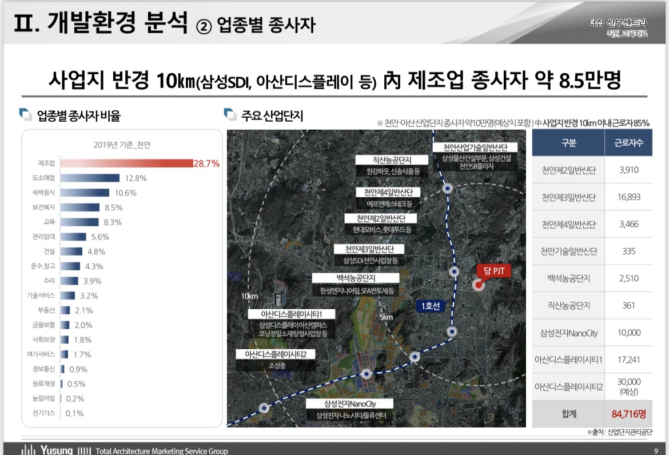Select the 천안제2일반산단 table cell
Image resolution: width=669 pixels, height=455 pixels.
[568, 170]
